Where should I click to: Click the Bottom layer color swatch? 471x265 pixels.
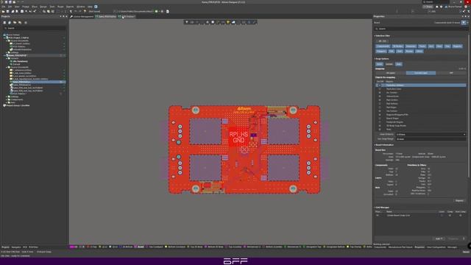tap(121, 247)
